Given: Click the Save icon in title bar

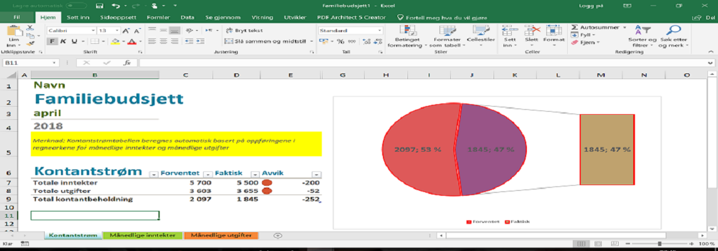Looking at the screenshot, I should coord(99,5).
